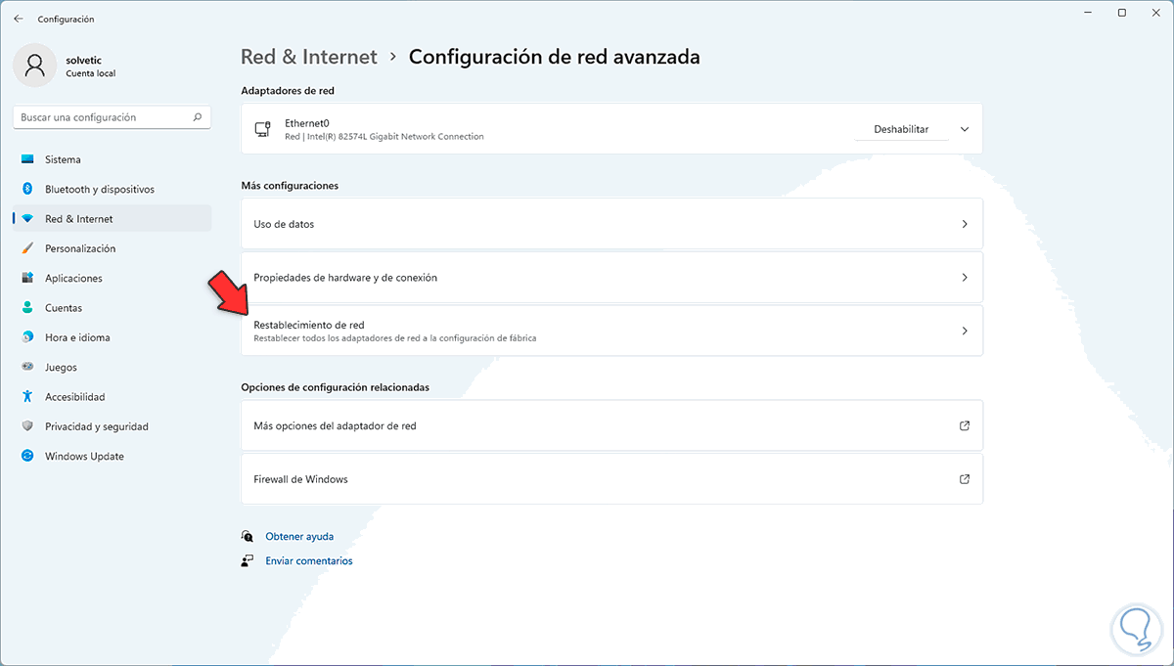Screen dimensions: 1174x666
Task: Go back to Red & Internet breadcrumb
Action: click(x=309, y=57)
